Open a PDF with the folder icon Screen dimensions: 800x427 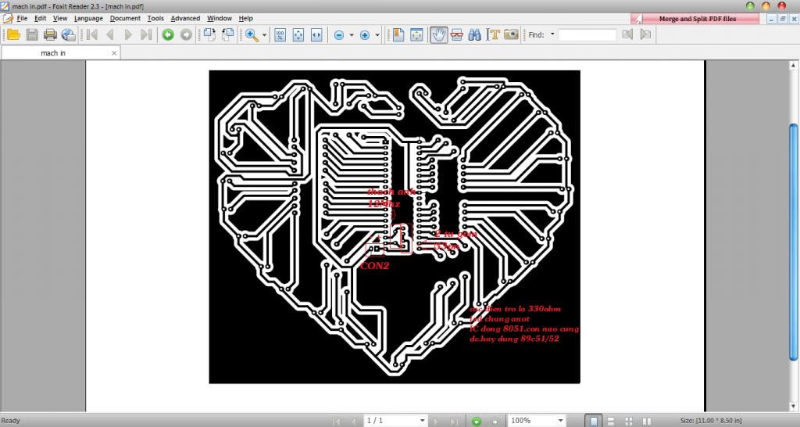click(14, 34)
